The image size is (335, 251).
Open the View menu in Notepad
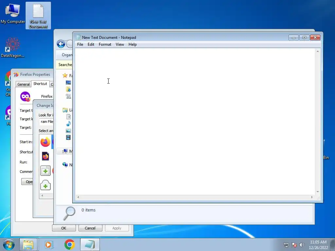tap(120, 44)
